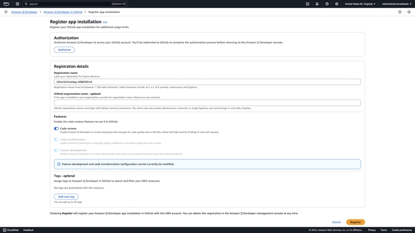415x233 pixels.
Task: Open CloudShell from the footer
Action: point(10,230)
